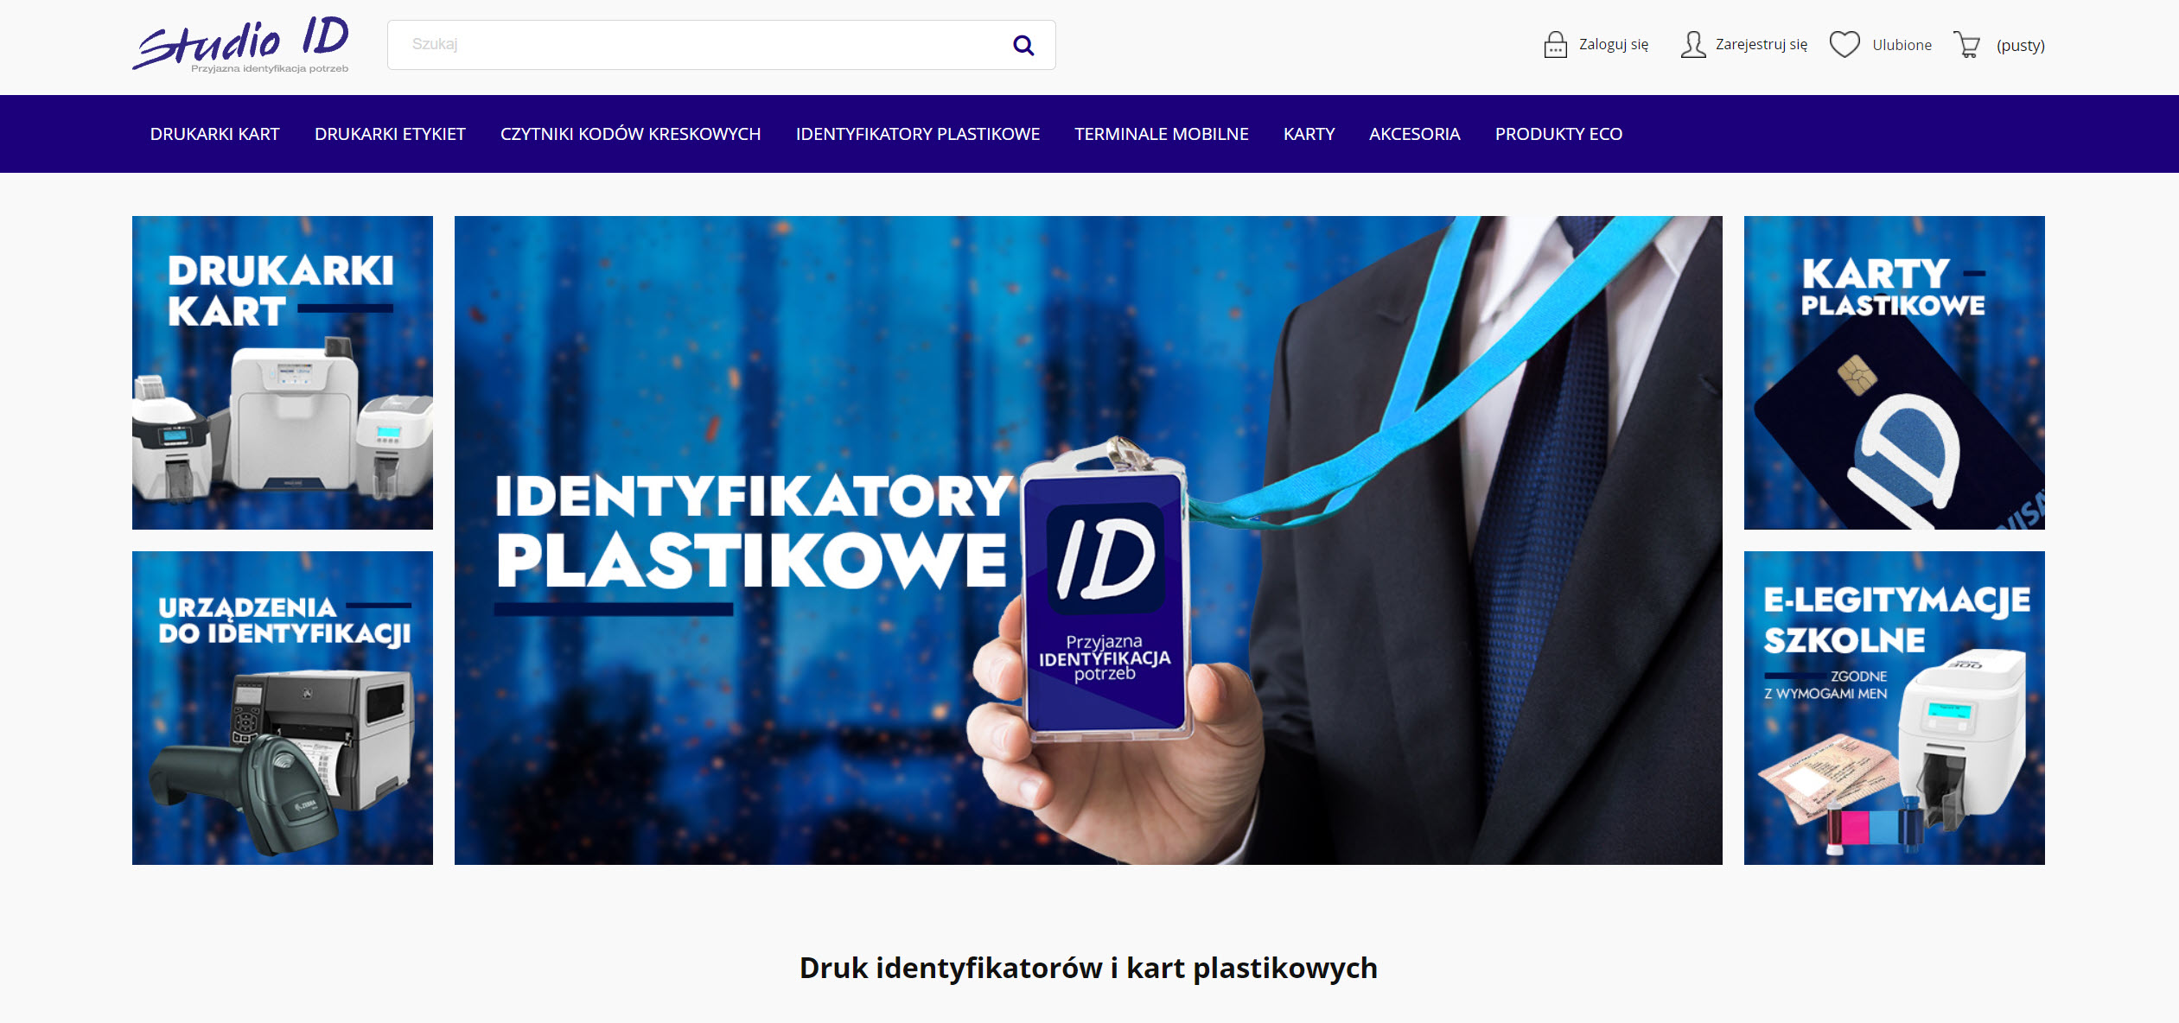
Task: Select the KARTY menu item
Action: pyautogui.click(x=1309, y=134)
